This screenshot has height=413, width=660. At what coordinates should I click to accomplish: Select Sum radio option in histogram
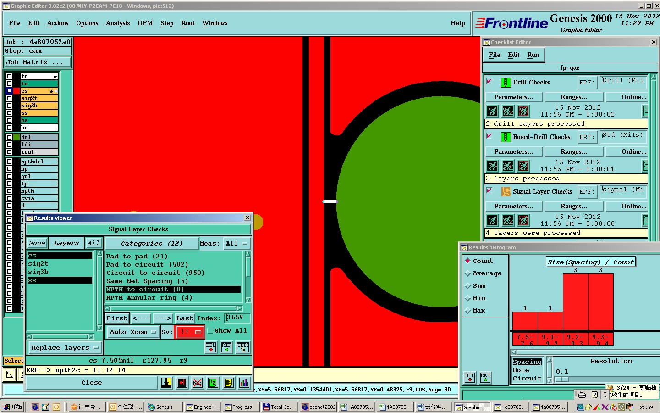[x=468, y=286]
